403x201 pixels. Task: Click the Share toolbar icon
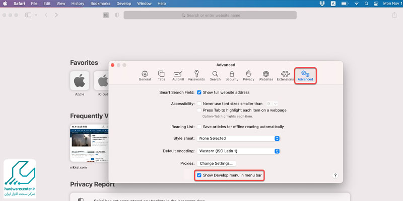(x=394, y=15)
